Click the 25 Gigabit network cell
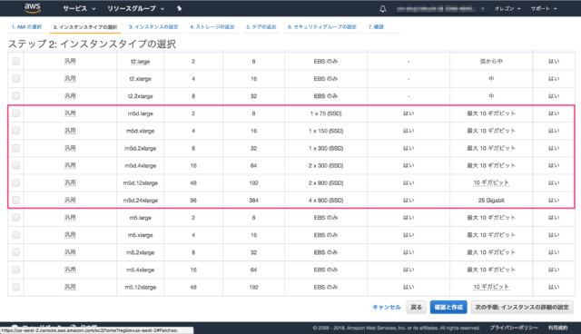 (491, 201)
